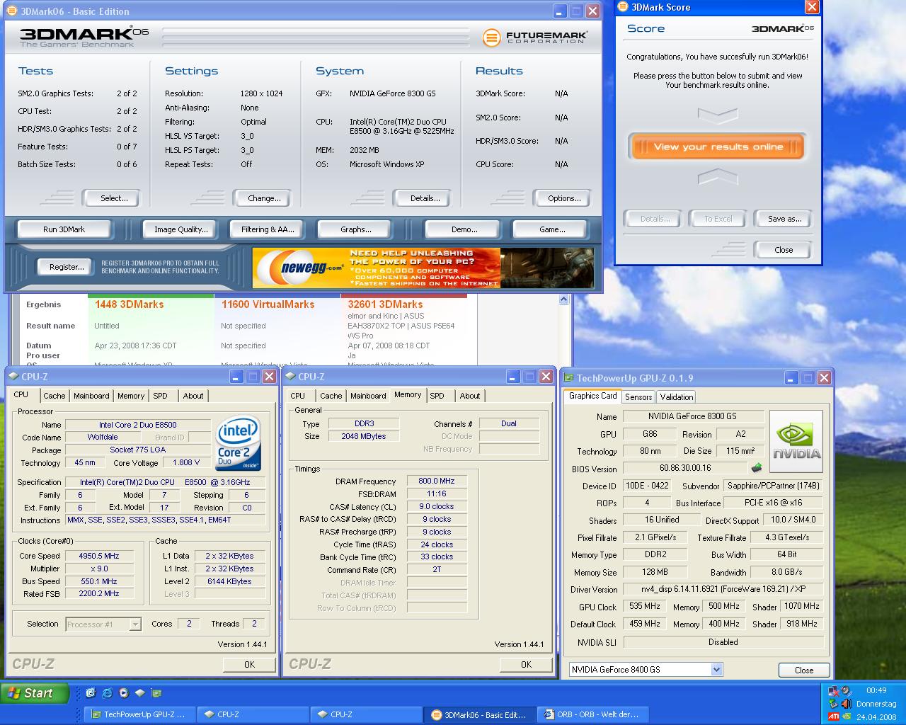Click Change... under Settings
Image resolution: width=906 pixels, height=725 pixels.
[263, 198]
